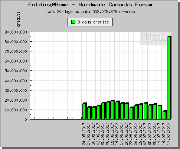Select the bar for 17.06.2017
This screenshot has height=149, width=180.
pyautogui.click(x=122, y=111)
